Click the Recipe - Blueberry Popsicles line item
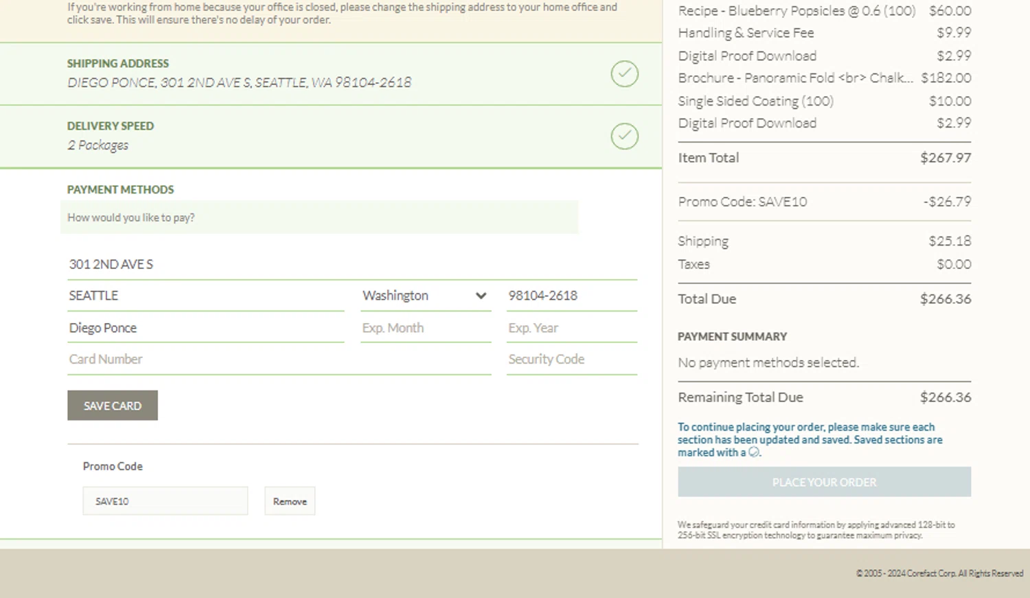1030x598 pixels. [824, 10]
